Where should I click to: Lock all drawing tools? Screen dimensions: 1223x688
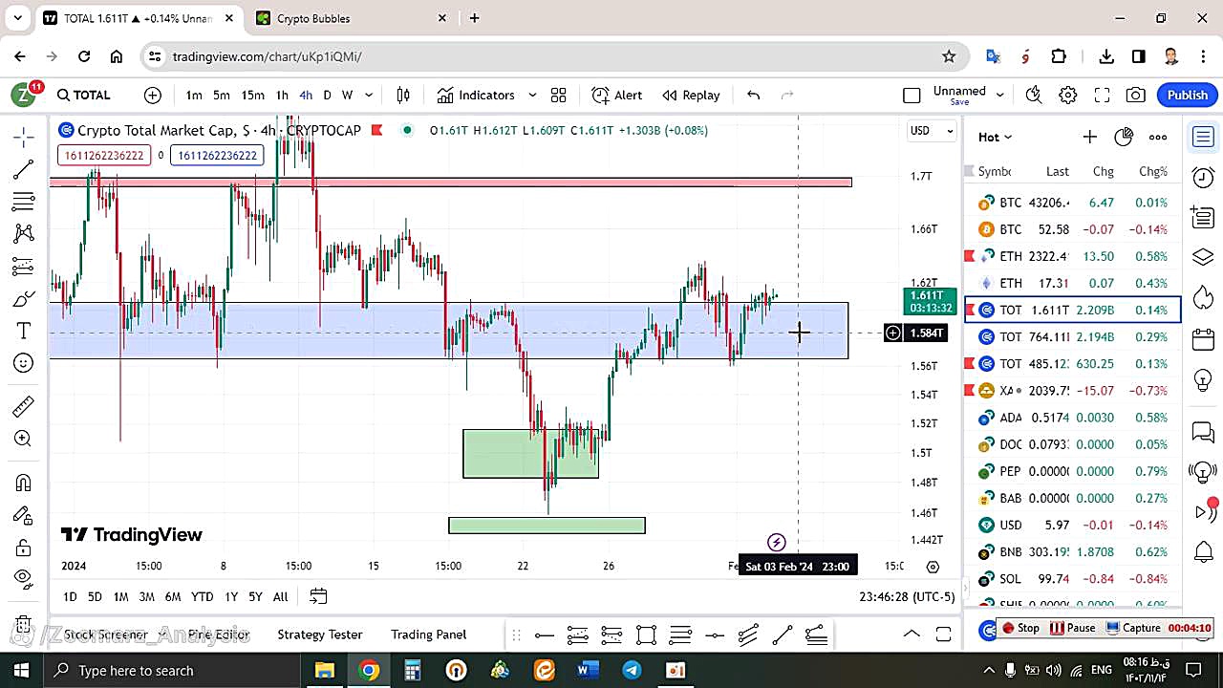[24, 548]
